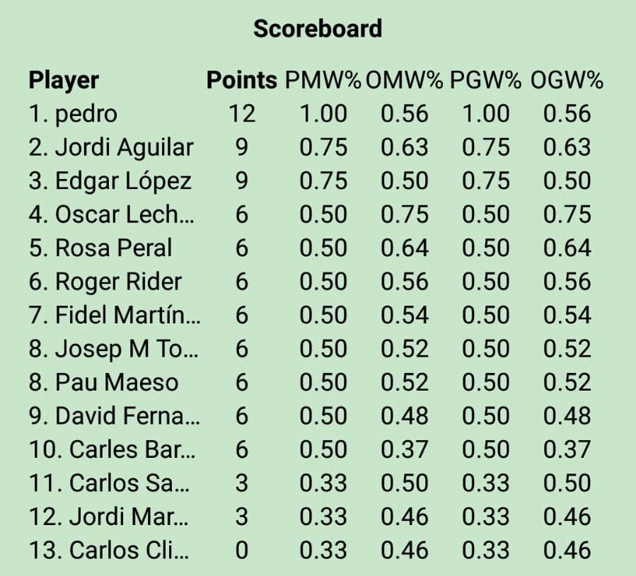The image size is (636, 576).
Task: Select Carlos Cli…'s 0 points value
Action: click(241, 550)
